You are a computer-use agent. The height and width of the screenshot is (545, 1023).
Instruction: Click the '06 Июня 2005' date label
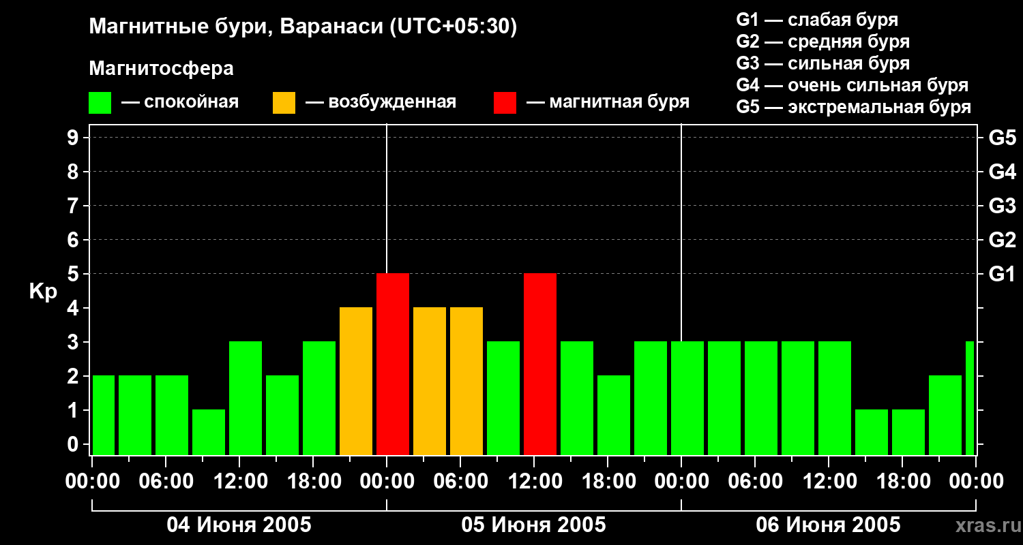click(829, 525)
